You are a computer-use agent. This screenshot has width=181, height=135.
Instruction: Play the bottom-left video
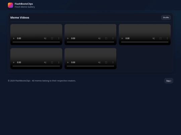(14, 62)
